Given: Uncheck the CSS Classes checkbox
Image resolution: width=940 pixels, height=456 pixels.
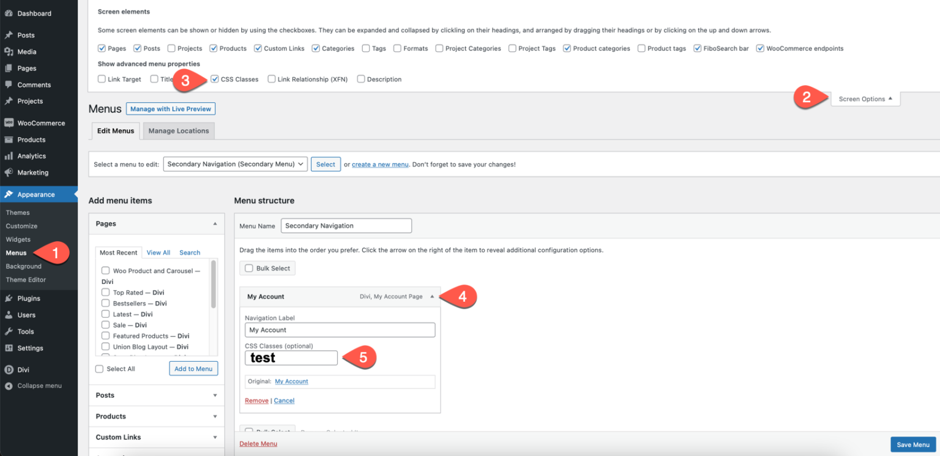Looking at the screenshot, I should pos(215,79).
